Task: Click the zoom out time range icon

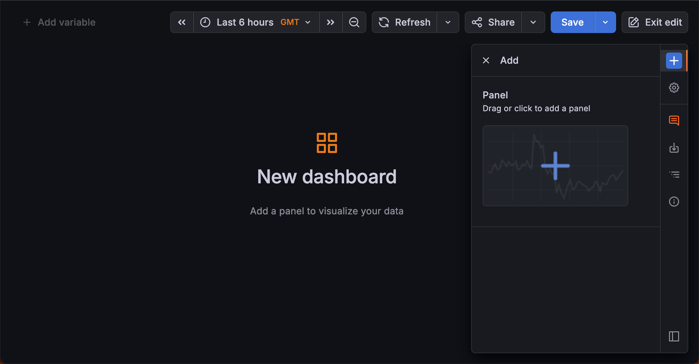Action: [x=354, y=22]
